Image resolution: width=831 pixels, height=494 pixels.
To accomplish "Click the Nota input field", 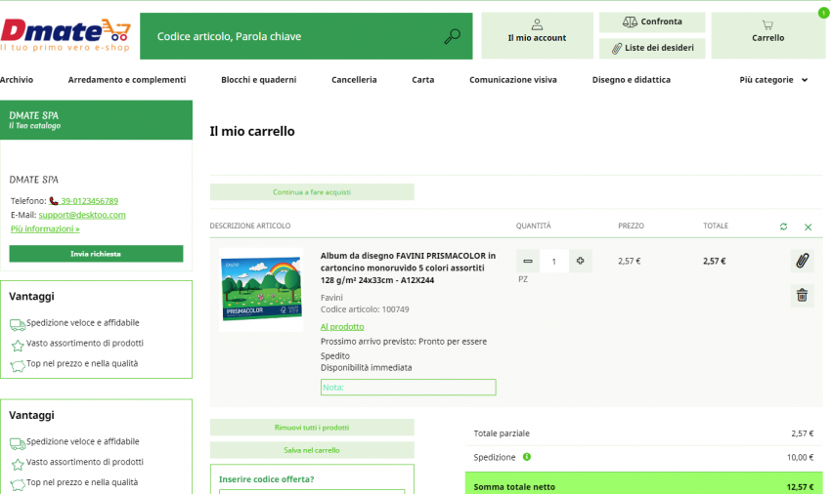I will pos(408,387).
